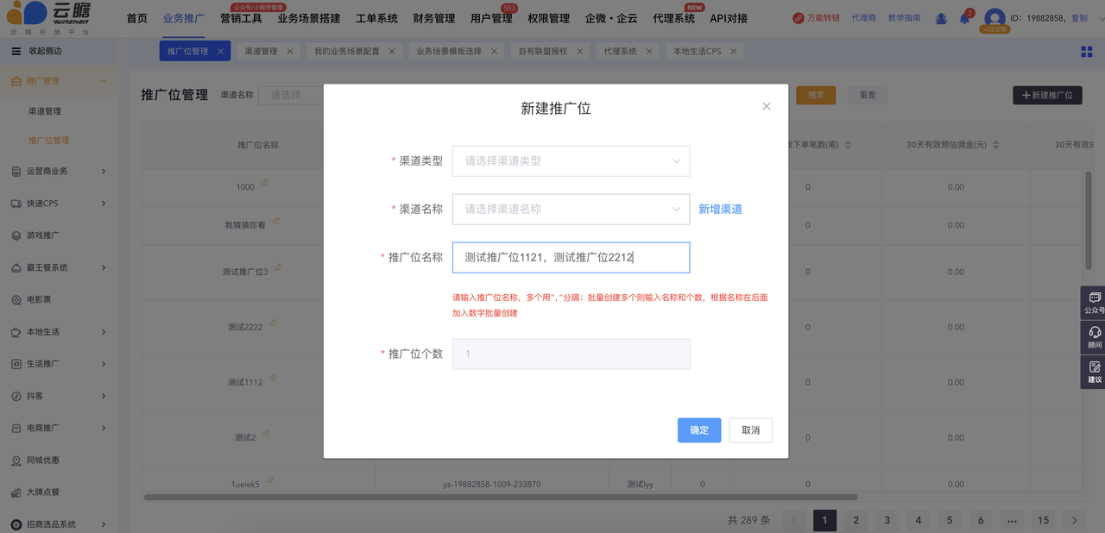This screenshot has width=1105, height=533.
Task: Click the 确定 button
Action: tap(698, 430)
